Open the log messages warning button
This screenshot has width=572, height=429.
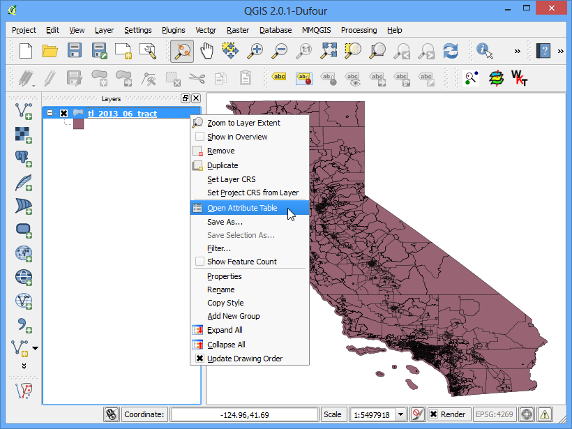545,414
